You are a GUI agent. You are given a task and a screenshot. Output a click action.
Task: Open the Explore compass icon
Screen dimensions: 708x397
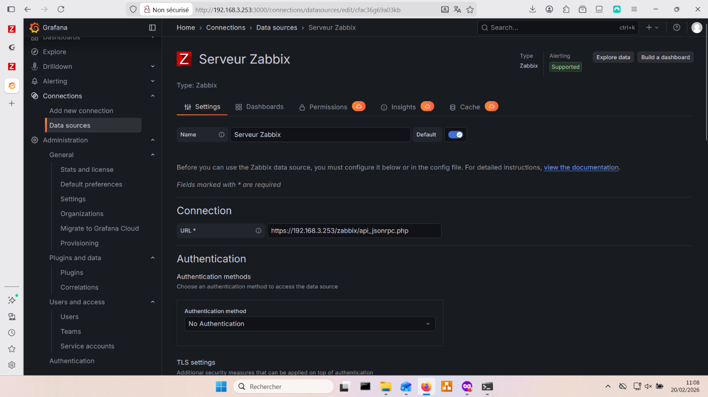(x=35, y=52)
